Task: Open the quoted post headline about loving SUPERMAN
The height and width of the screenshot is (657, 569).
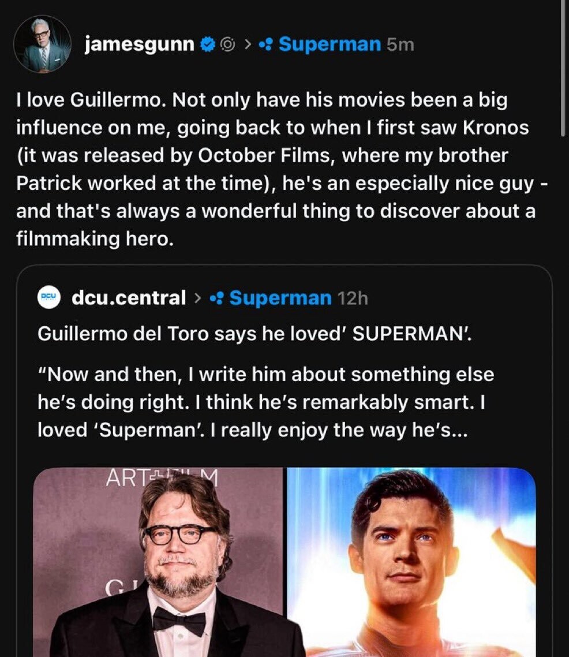Action: click(x=254, y=335)
